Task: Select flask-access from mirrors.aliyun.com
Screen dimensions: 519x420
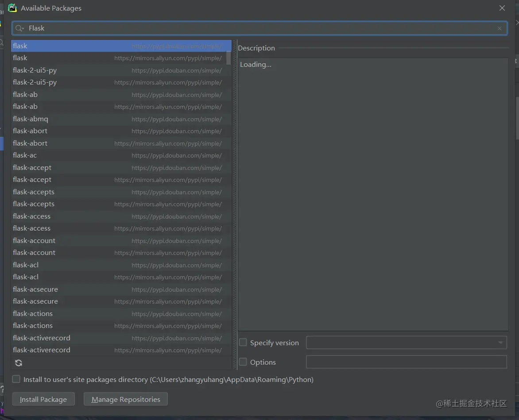Action: tap(121, 228)
